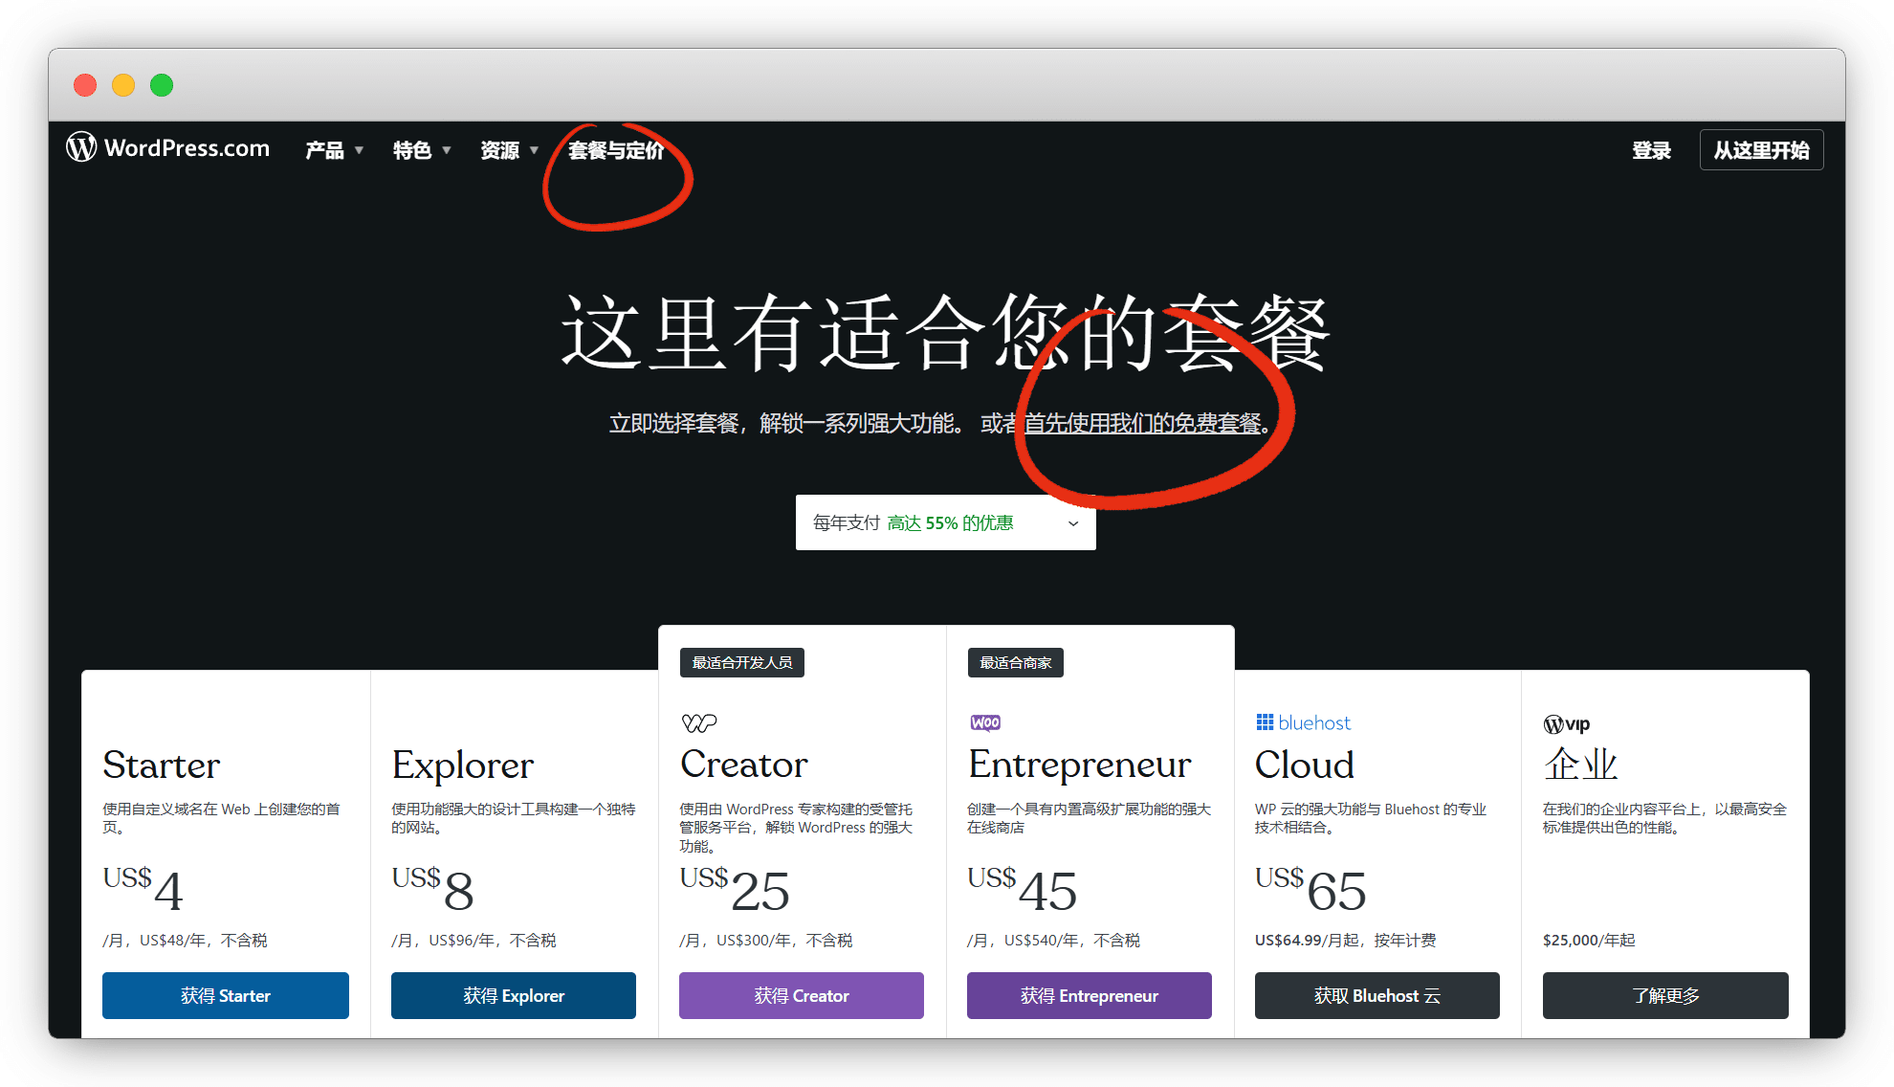Open the 首先使用我们的免费套餐 link
This screenshot has width=1894, height=1087.
click(x=1143, y=423)
